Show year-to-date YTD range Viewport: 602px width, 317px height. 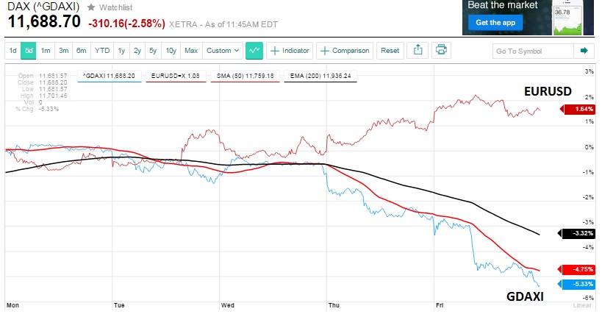pos(102,51)
